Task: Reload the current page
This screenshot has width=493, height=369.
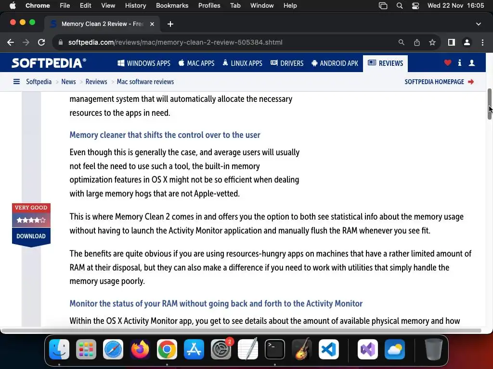Action: pyautogui.click(x=41, y=42)
